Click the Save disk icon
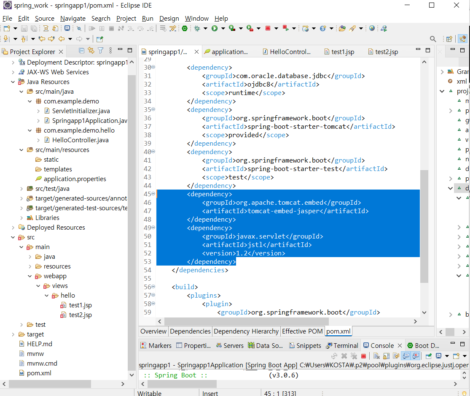 click(24, 29)
